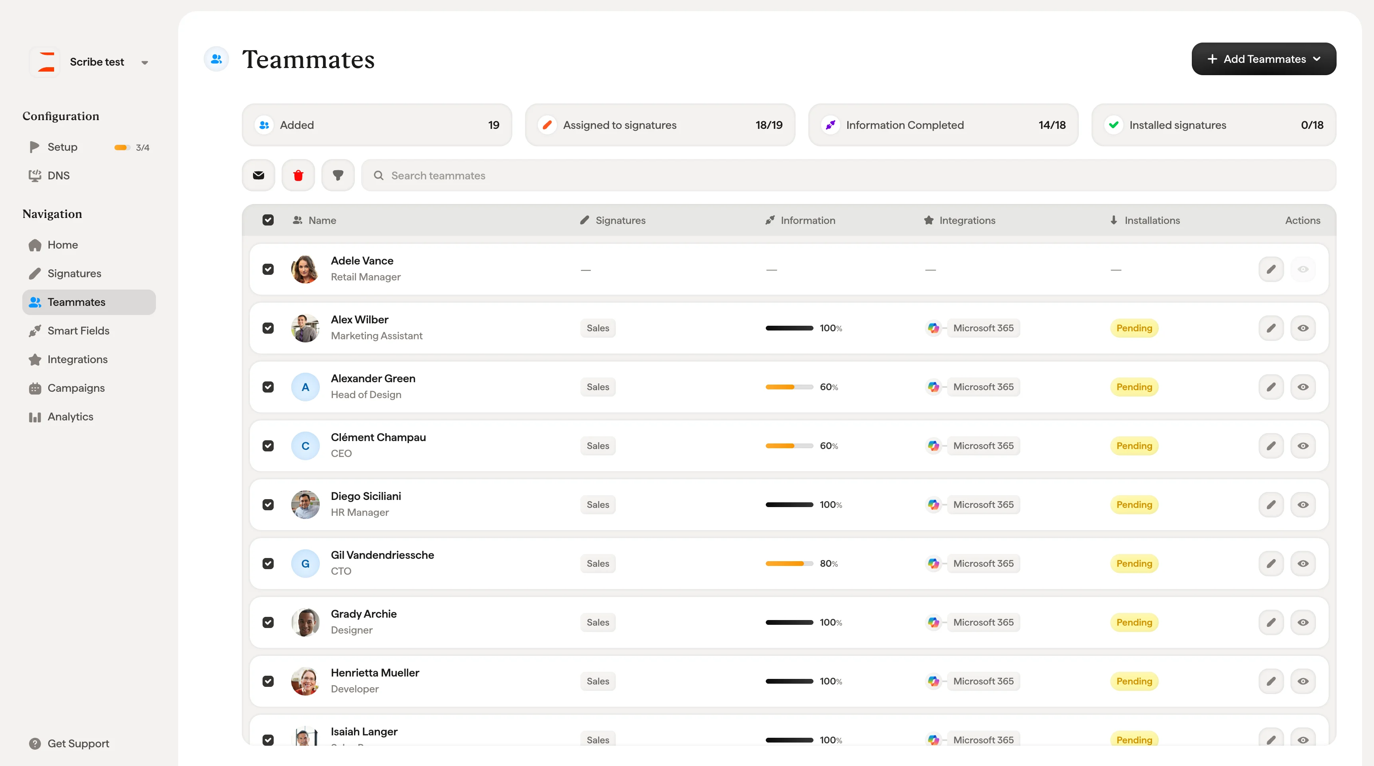The image size is (1374, 766).
Task: Click the Added 19 stat card
Action: (x=377, y=125)
